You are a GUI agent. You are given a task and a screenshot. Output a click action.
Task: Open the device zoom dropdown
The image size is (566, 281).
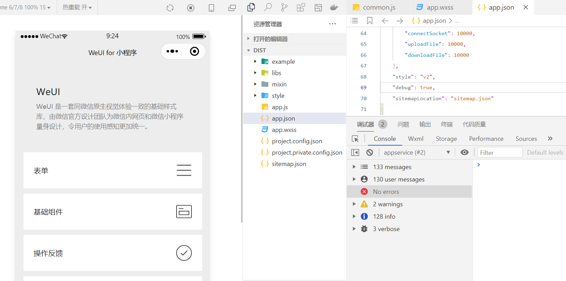click(x=25, y=7)
